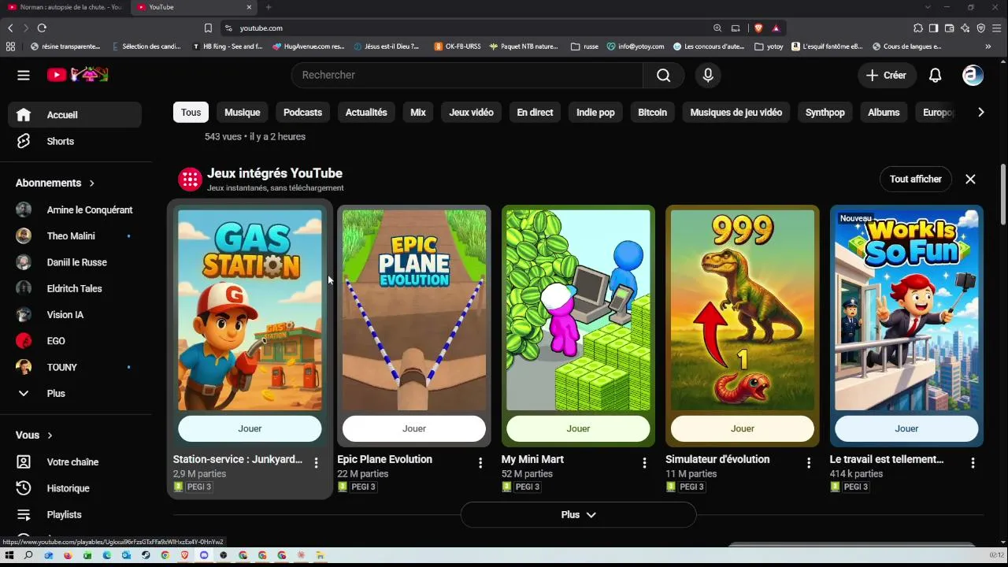Click the search magnifier button

(664, 75)
